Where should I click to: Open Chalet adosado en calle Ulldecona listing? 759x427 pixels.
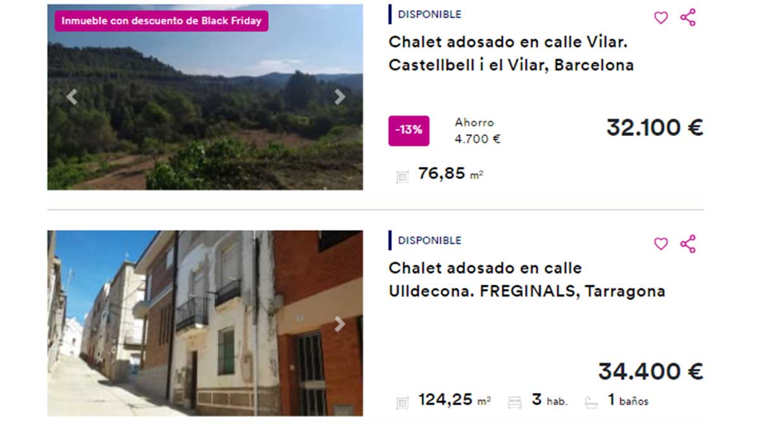[527, 280]
